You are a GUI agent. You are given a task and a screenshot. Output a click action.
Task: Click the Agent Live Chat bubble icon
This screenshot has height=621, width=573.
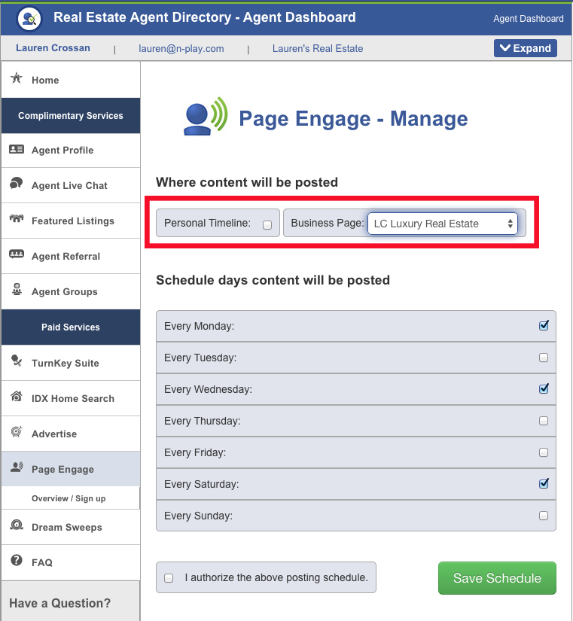coord(17,184)
